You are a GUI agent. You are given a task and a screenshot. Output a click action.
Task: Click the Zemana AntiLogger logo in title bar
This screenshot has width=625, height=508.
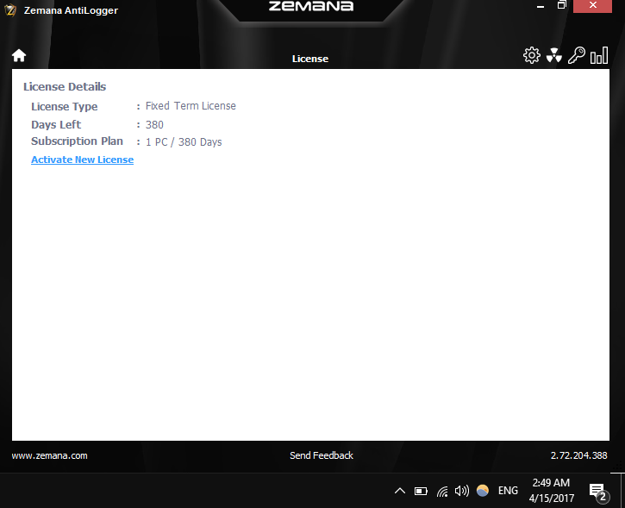(10, 10)
